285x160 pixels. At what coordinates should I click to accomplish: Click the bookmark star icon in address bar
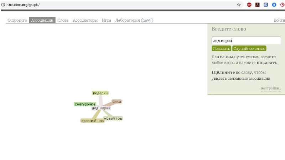(x=239, y=5)
